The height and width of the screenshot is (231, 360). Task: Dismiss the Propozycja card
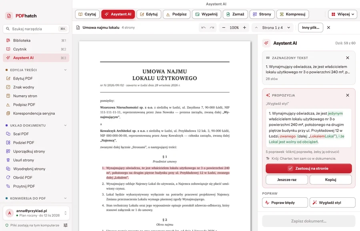[348, 95]
